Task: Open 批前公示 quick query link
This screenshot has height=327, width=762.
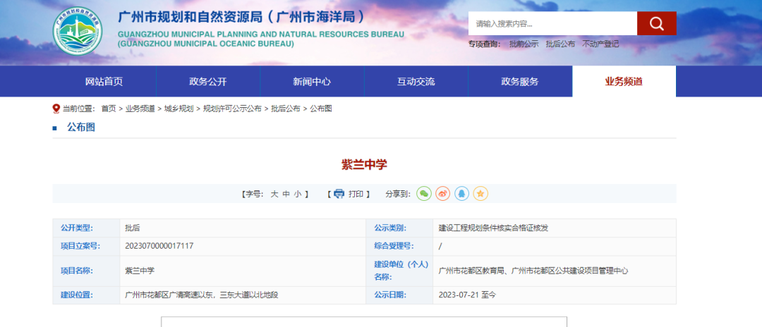Action: (524, 44)
